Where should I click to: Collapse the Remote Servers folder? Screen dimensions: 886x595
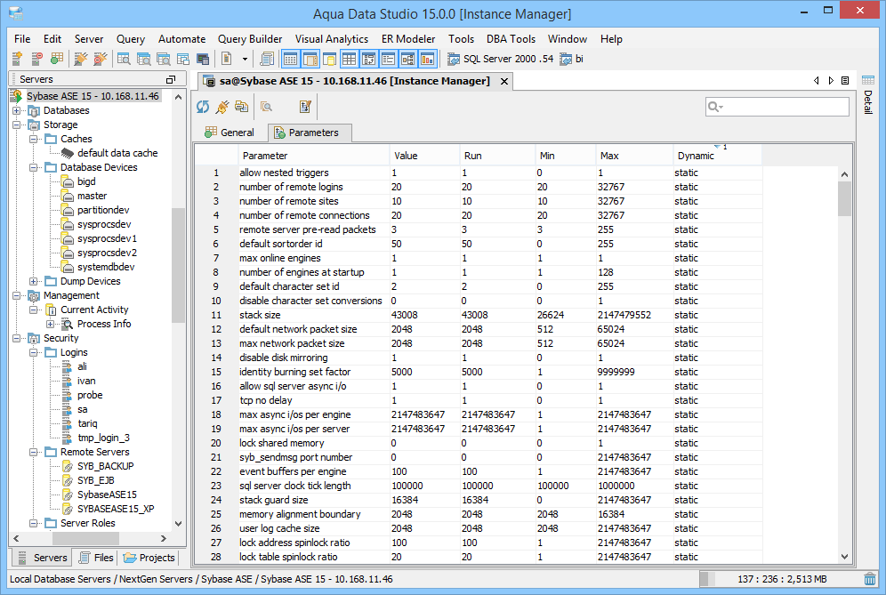pyautogui.click(x=34, y=452)
